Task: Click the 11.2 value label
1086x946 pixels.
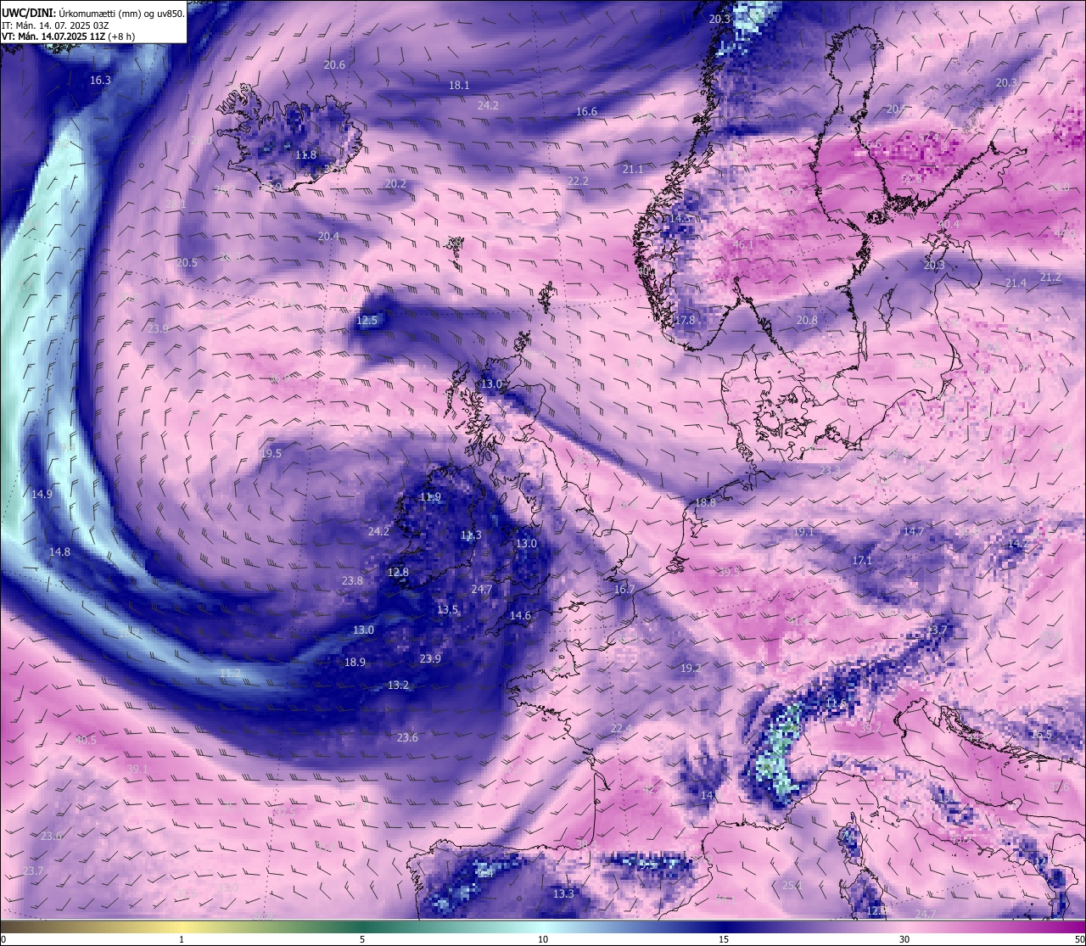Action: coord(230,673)
